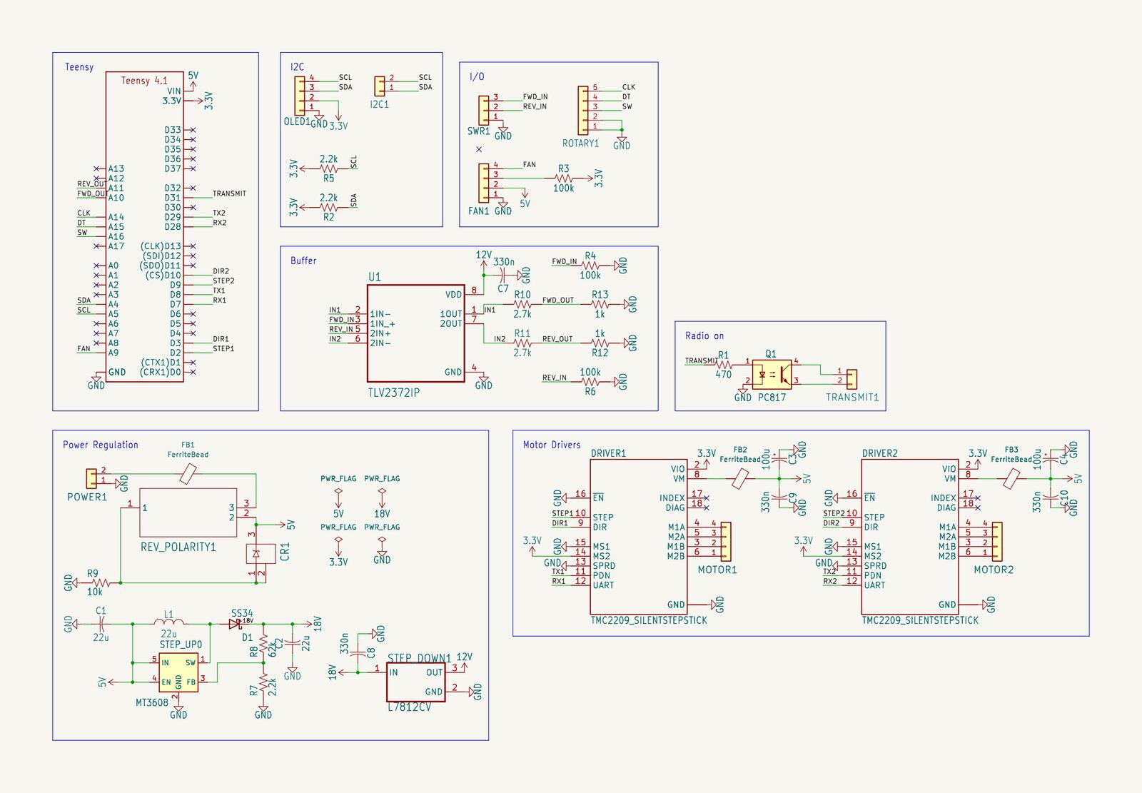Select the C2 22u output capacitor
The height and width of the screenshot is (793, 1142).
(x=293, y=643)
